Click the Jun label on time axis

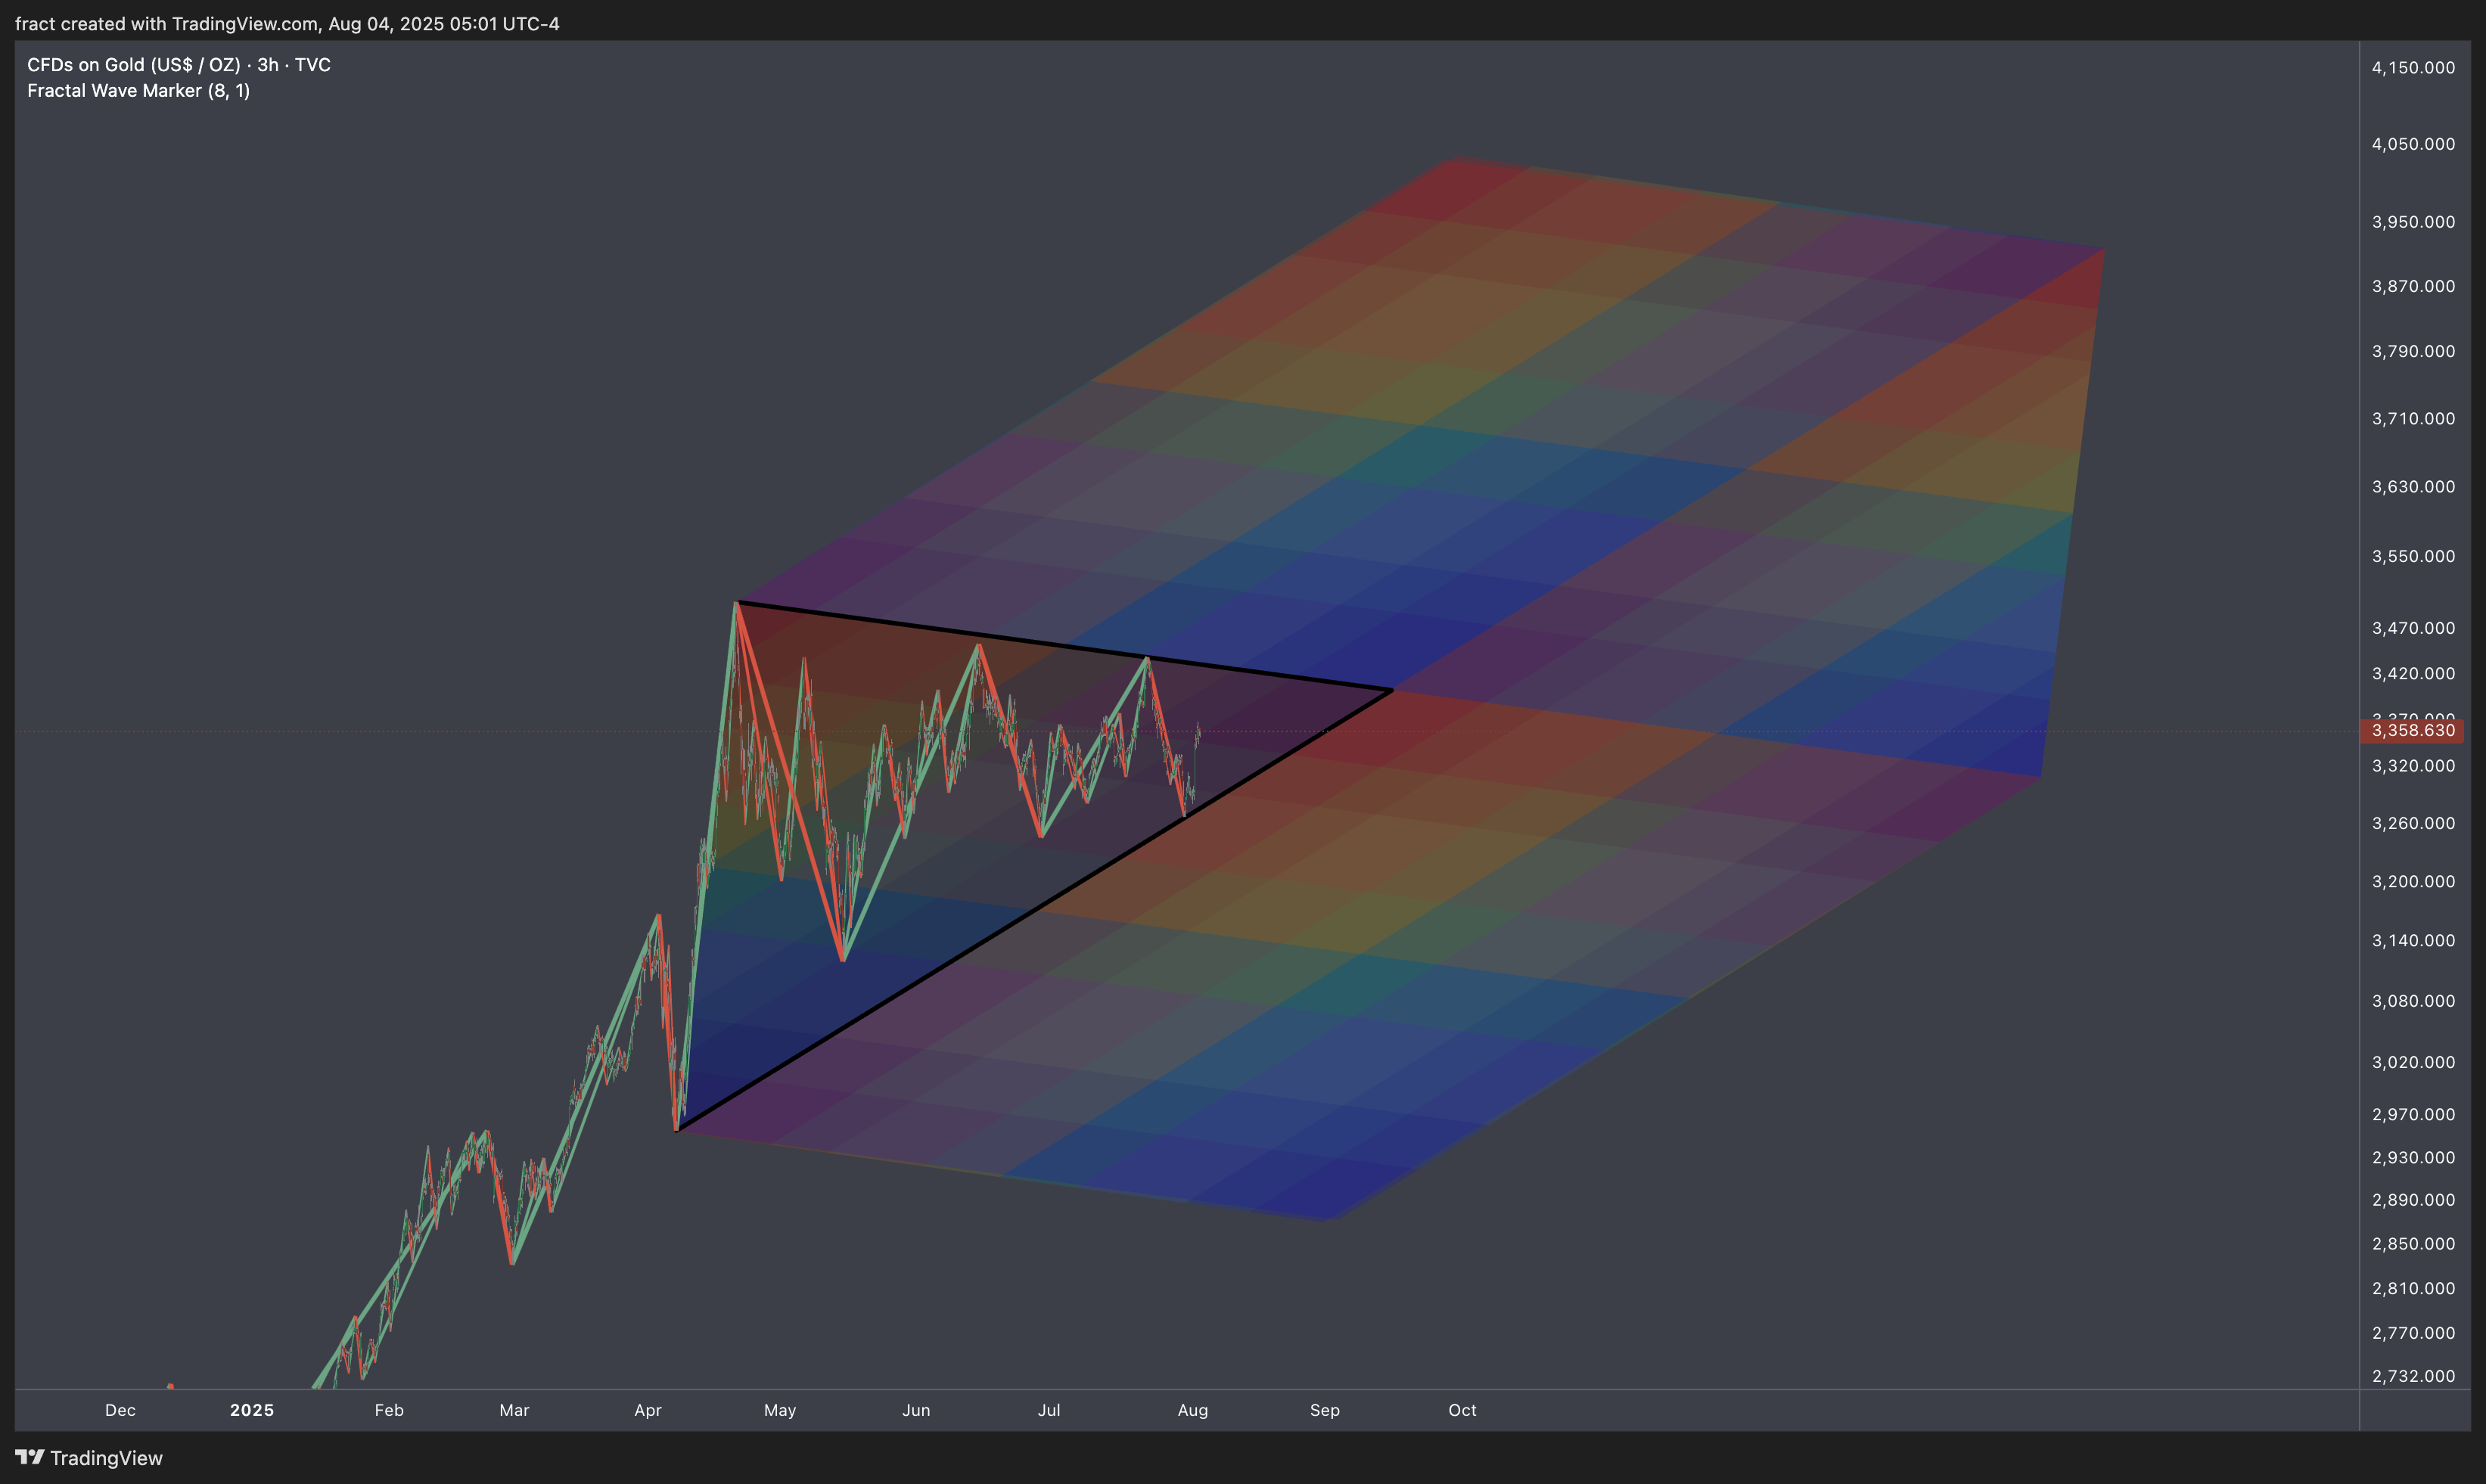point(916,1410)
